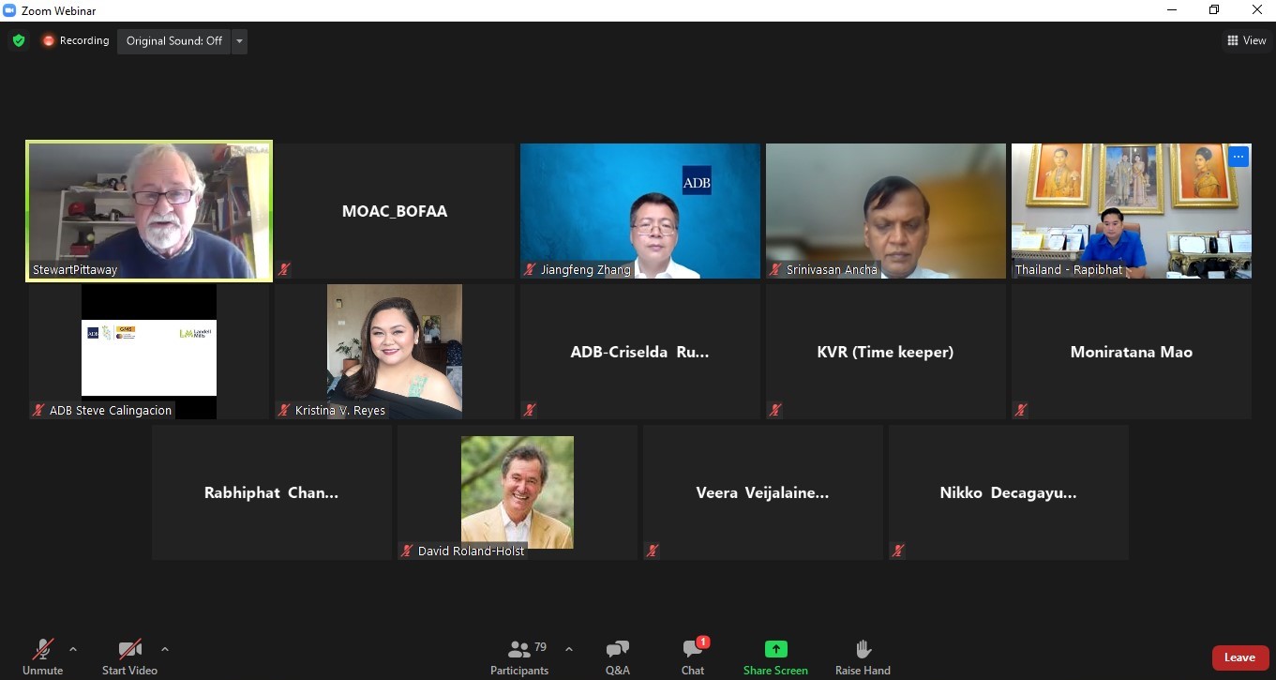Select the ADB Steve Calingacion tile
Image resolution: width=1276 pixels, height=680 pixels.
pos(149,352)
